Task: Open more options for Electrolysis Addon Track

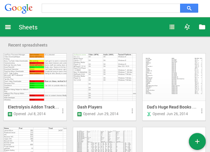Action: tap(63, 111)
